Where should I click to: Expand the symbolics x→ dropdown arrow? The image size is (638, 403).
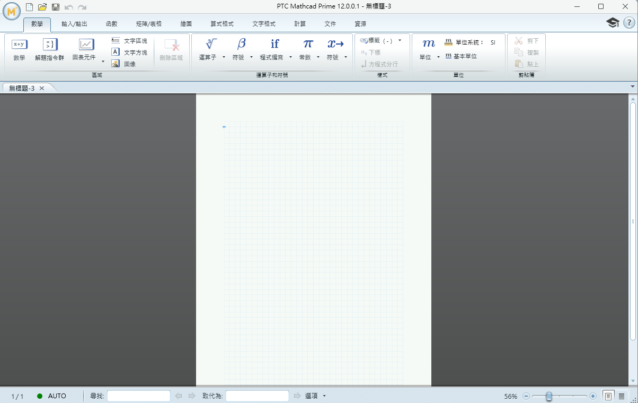point(346,57)
